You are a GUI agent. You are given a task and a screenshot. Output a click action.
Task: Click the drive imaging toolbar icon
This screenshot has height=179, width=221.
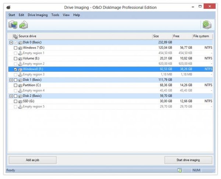point(13,25)
